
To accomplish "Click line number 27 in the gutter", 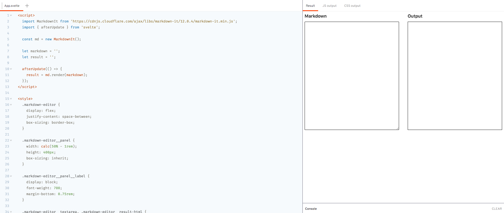I will [x=7, y=170].
